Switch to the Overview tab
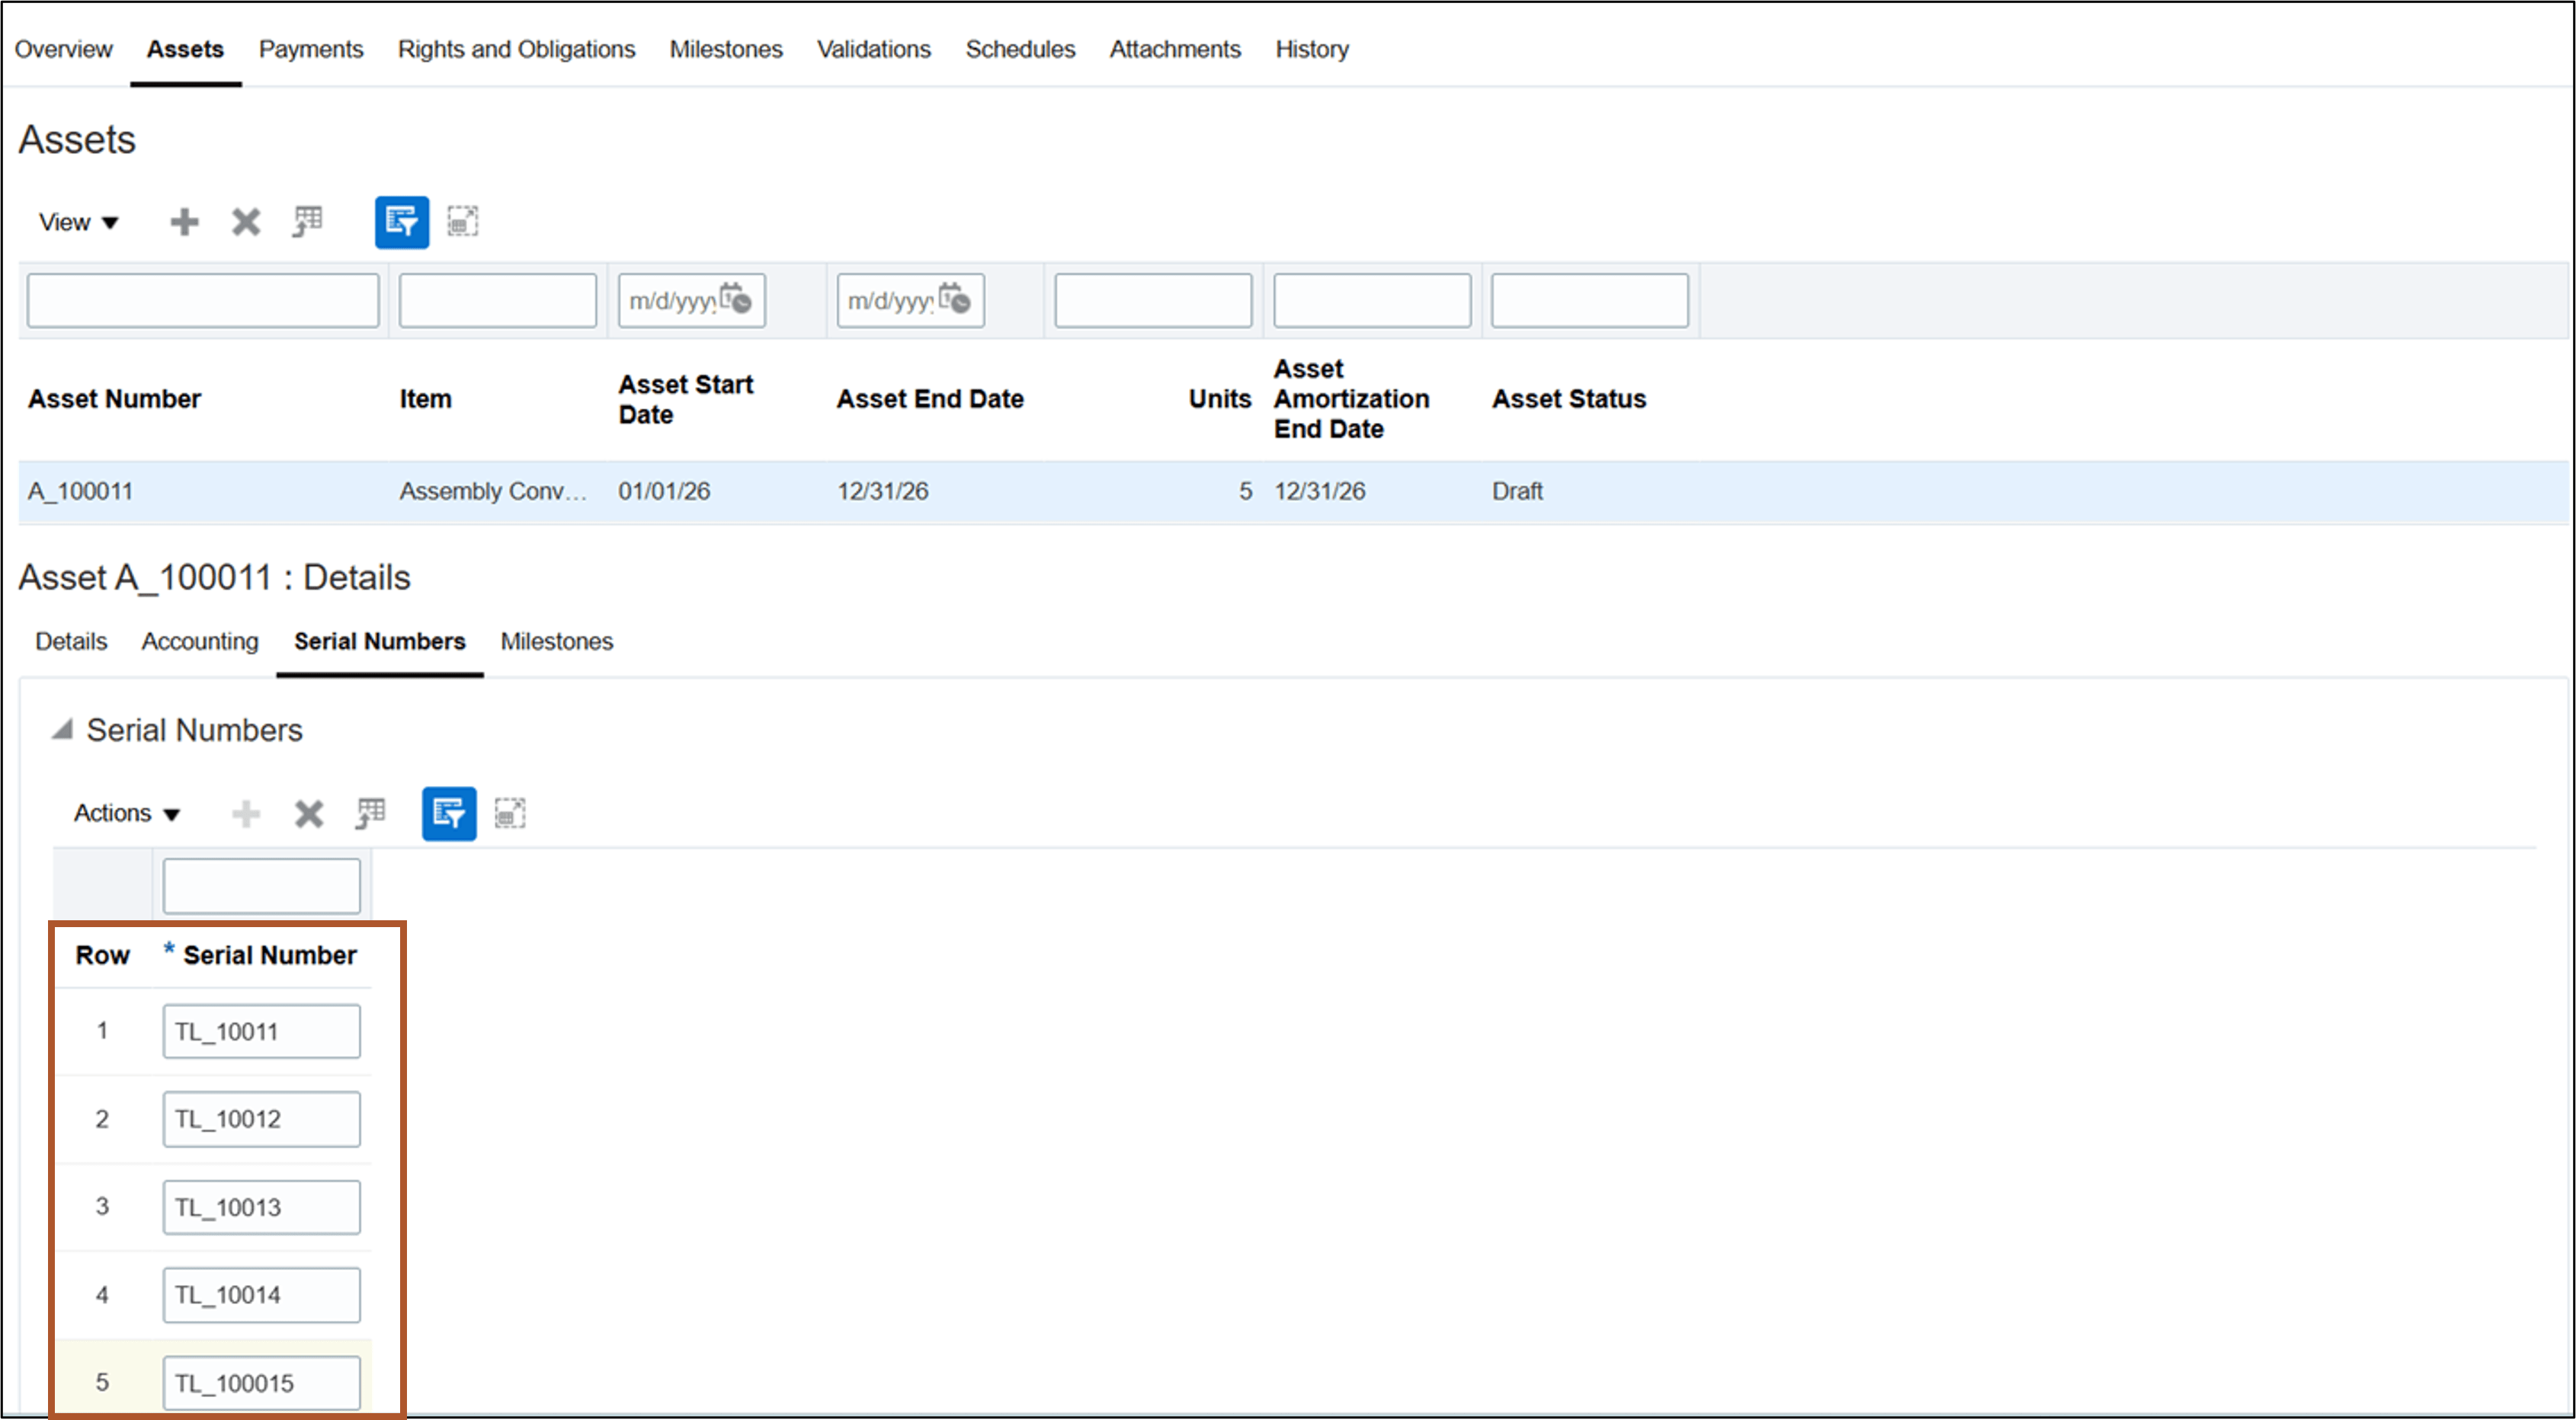The width and height of the screenshot is (2576, 1420). click(63, 49)
